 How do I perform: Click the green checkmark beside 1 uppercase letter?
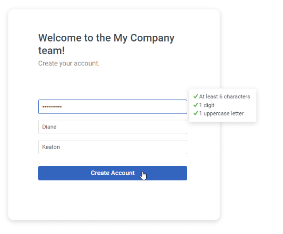(x=196, y=113)
